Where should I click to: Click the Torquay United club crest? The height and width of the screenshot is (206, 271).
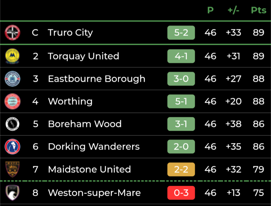(12, 56)
